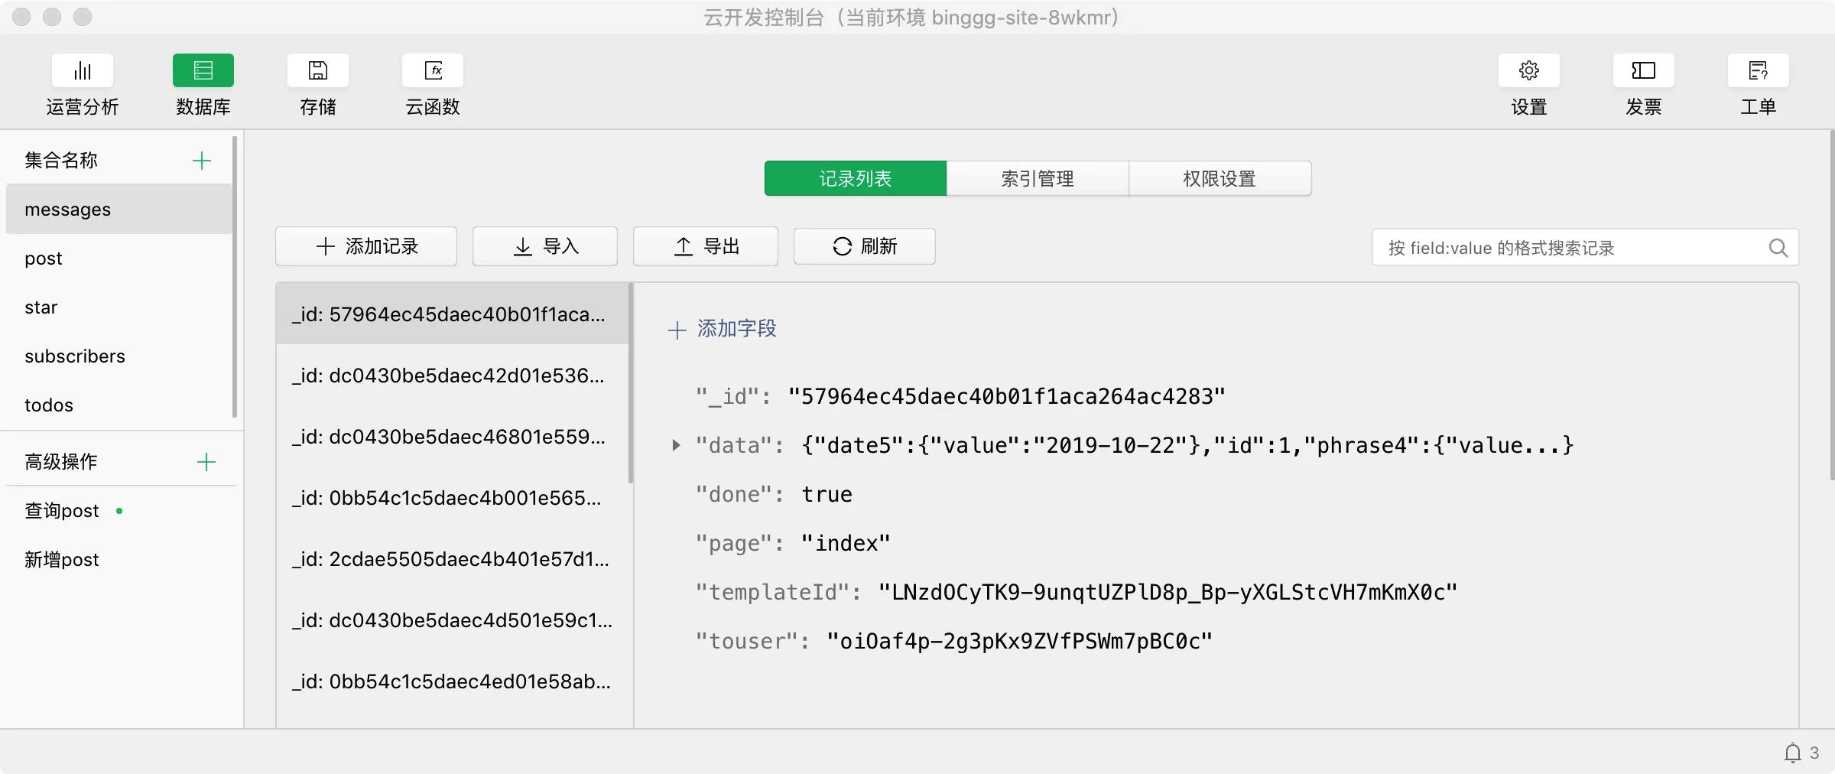Select record _id: dc0430be5daec46801e559...
1835x774 pixels.
[x=452, y=436]
